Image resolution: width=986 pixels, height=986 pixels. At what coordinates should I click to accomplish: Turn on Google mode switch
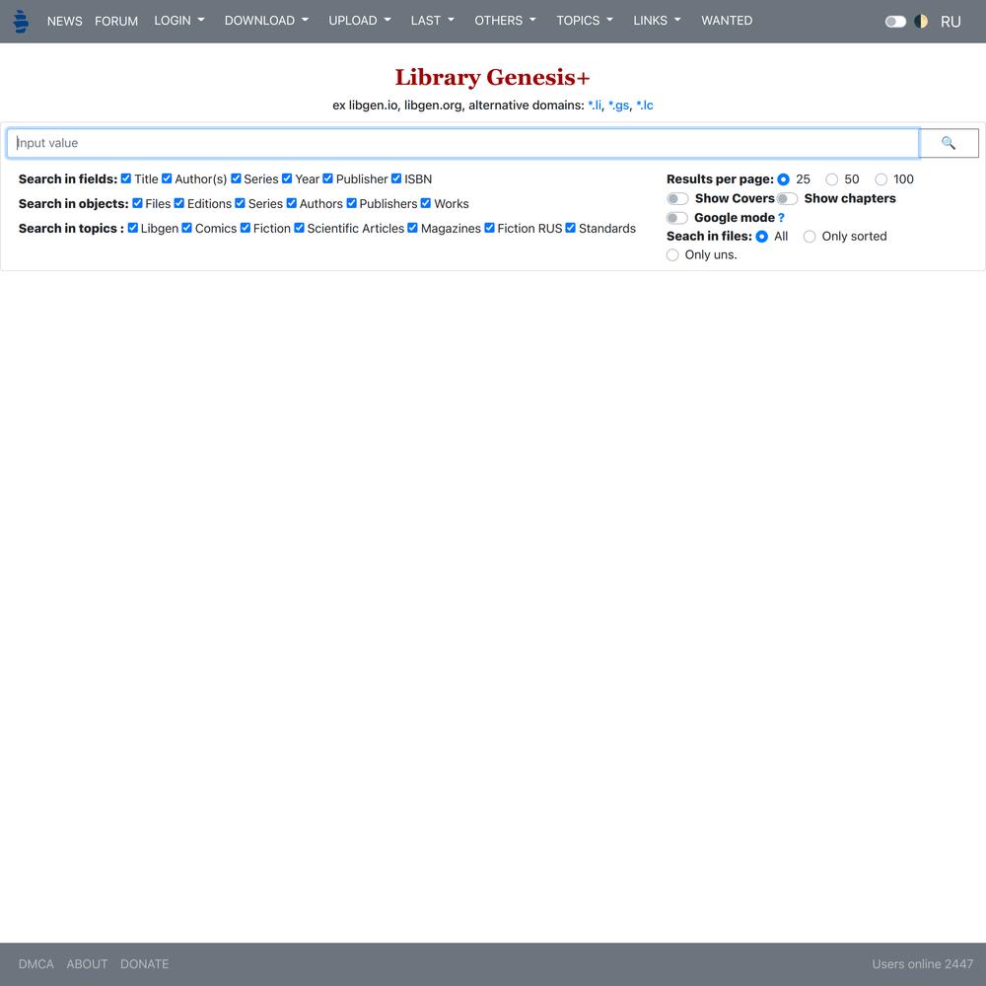pos(677,218)
